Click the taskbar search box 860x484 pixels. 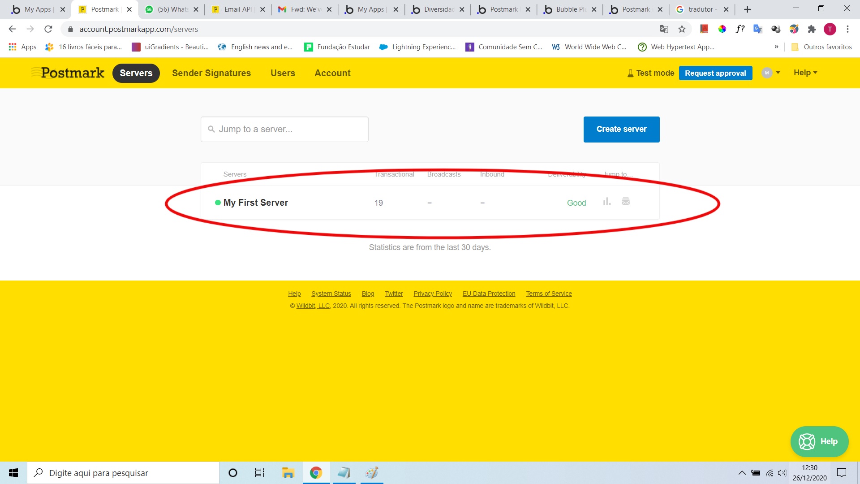tap(123, 473)
